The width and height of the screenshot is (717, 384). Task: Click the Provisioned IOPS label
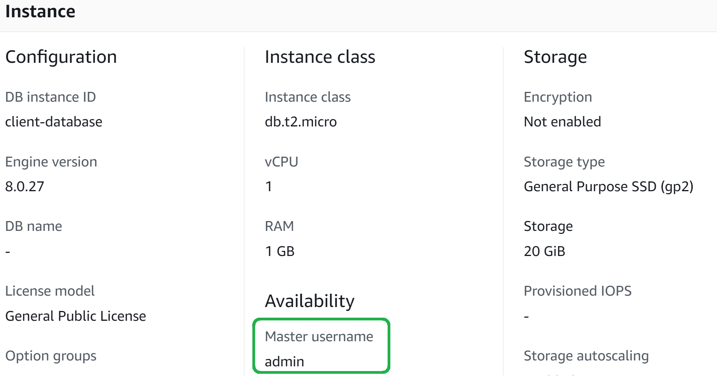[577, 291]
